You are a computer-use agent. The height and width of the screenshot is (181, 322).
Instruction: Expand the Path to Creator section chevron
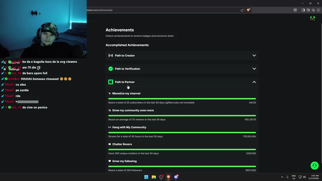coord(254,56)
